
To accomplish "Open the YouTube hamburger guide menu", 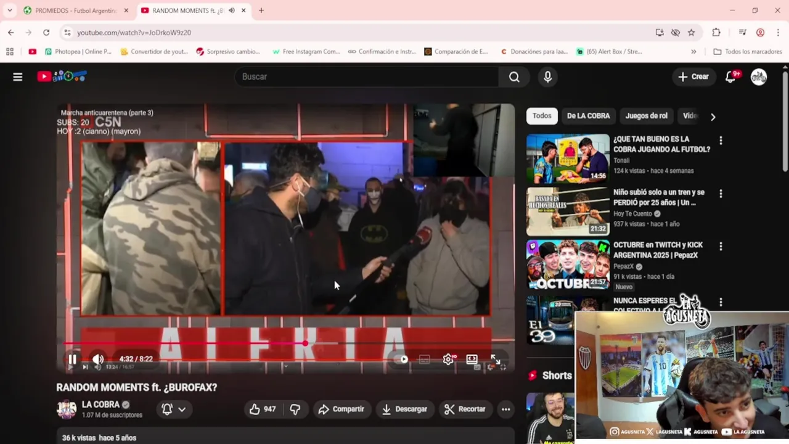I will (x=18, y=76).
